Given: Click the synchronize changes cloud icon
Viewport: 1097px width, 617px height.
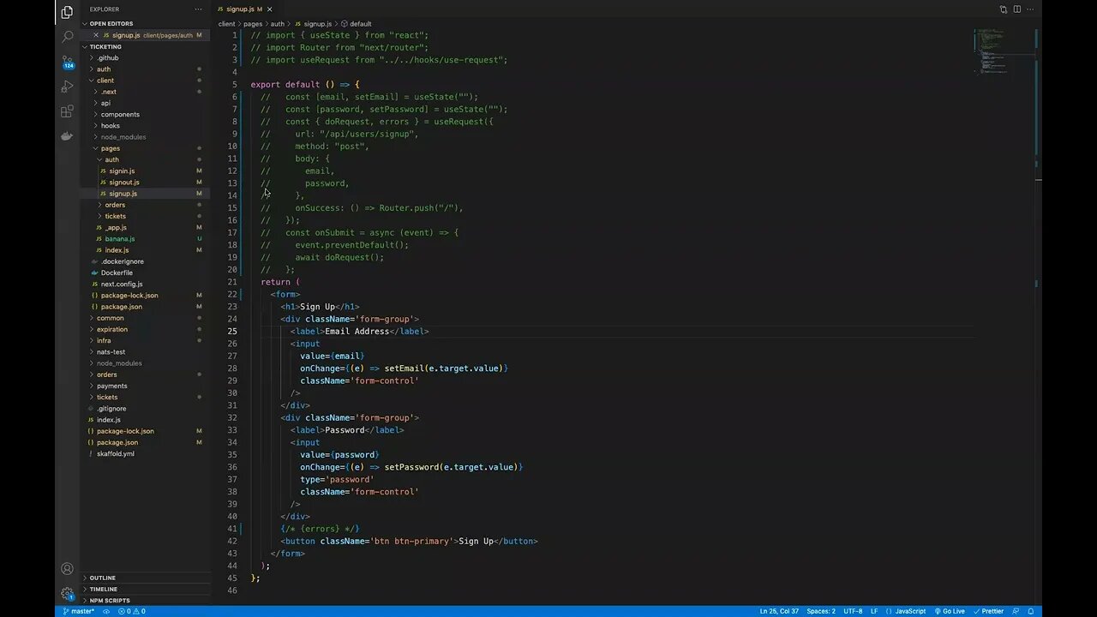Looking at the screenshot, I should (106, 611).
